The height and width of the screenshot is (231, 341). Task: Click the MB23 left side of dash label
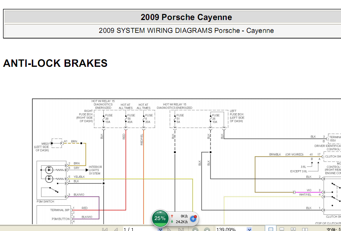[42, 147]
